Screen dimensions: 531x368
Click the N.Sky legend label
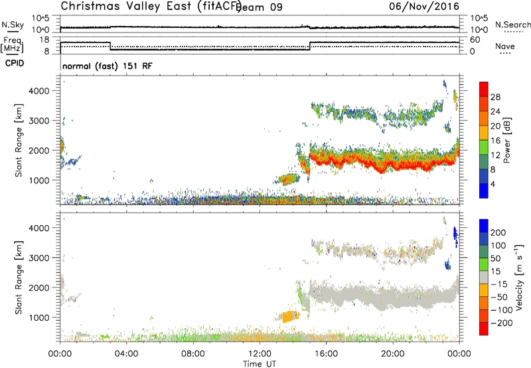pos(13,25)
